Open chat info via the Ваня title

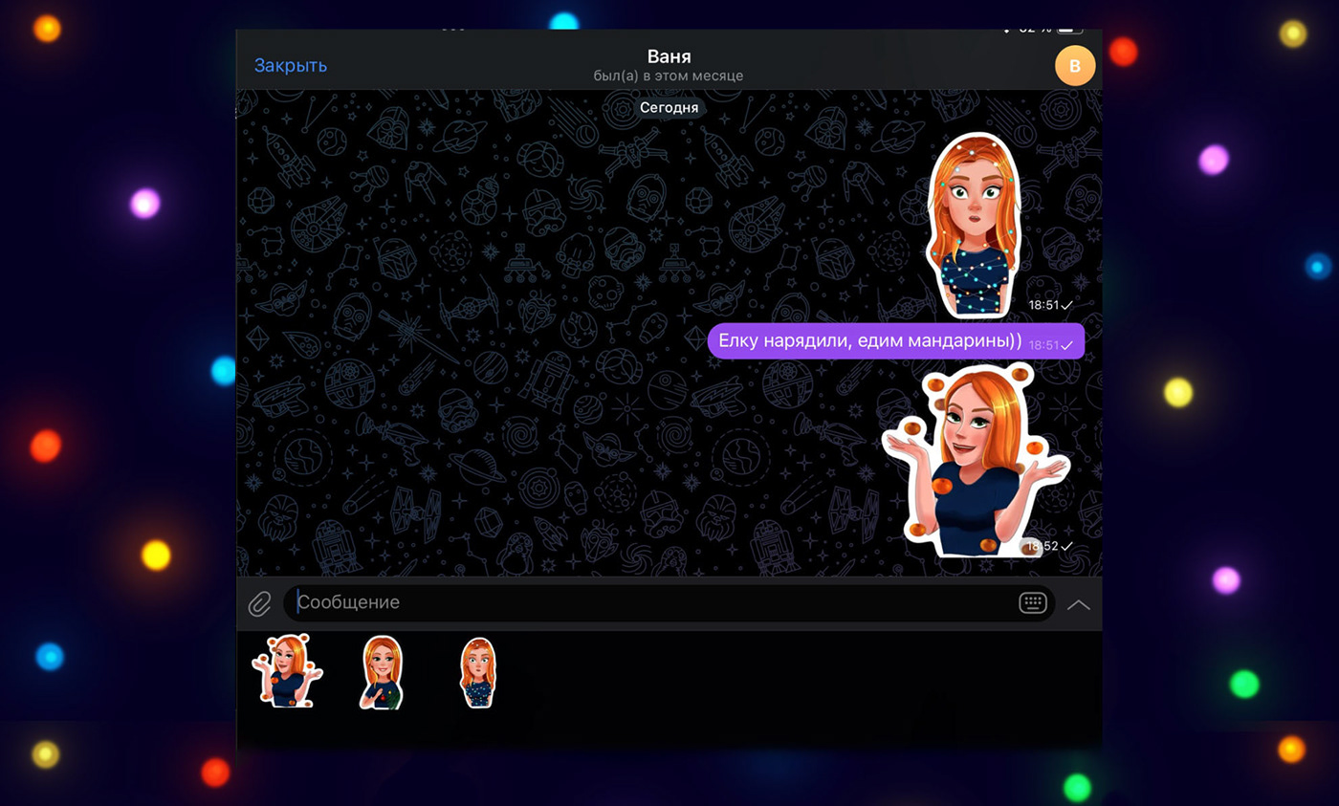(x=669, y=56)
